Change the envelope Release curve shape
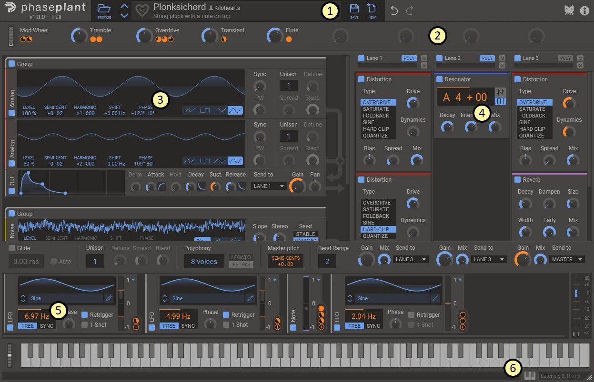This screenshot has width=594, height=382. pyautogui.click(x=242, y=186)
